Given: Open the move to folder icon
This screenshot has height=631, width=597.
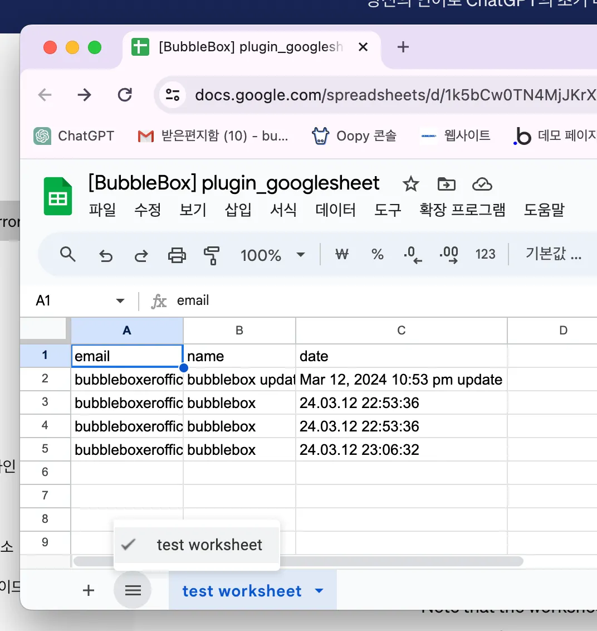Looking at the screenshot, I should pos(446,185).
